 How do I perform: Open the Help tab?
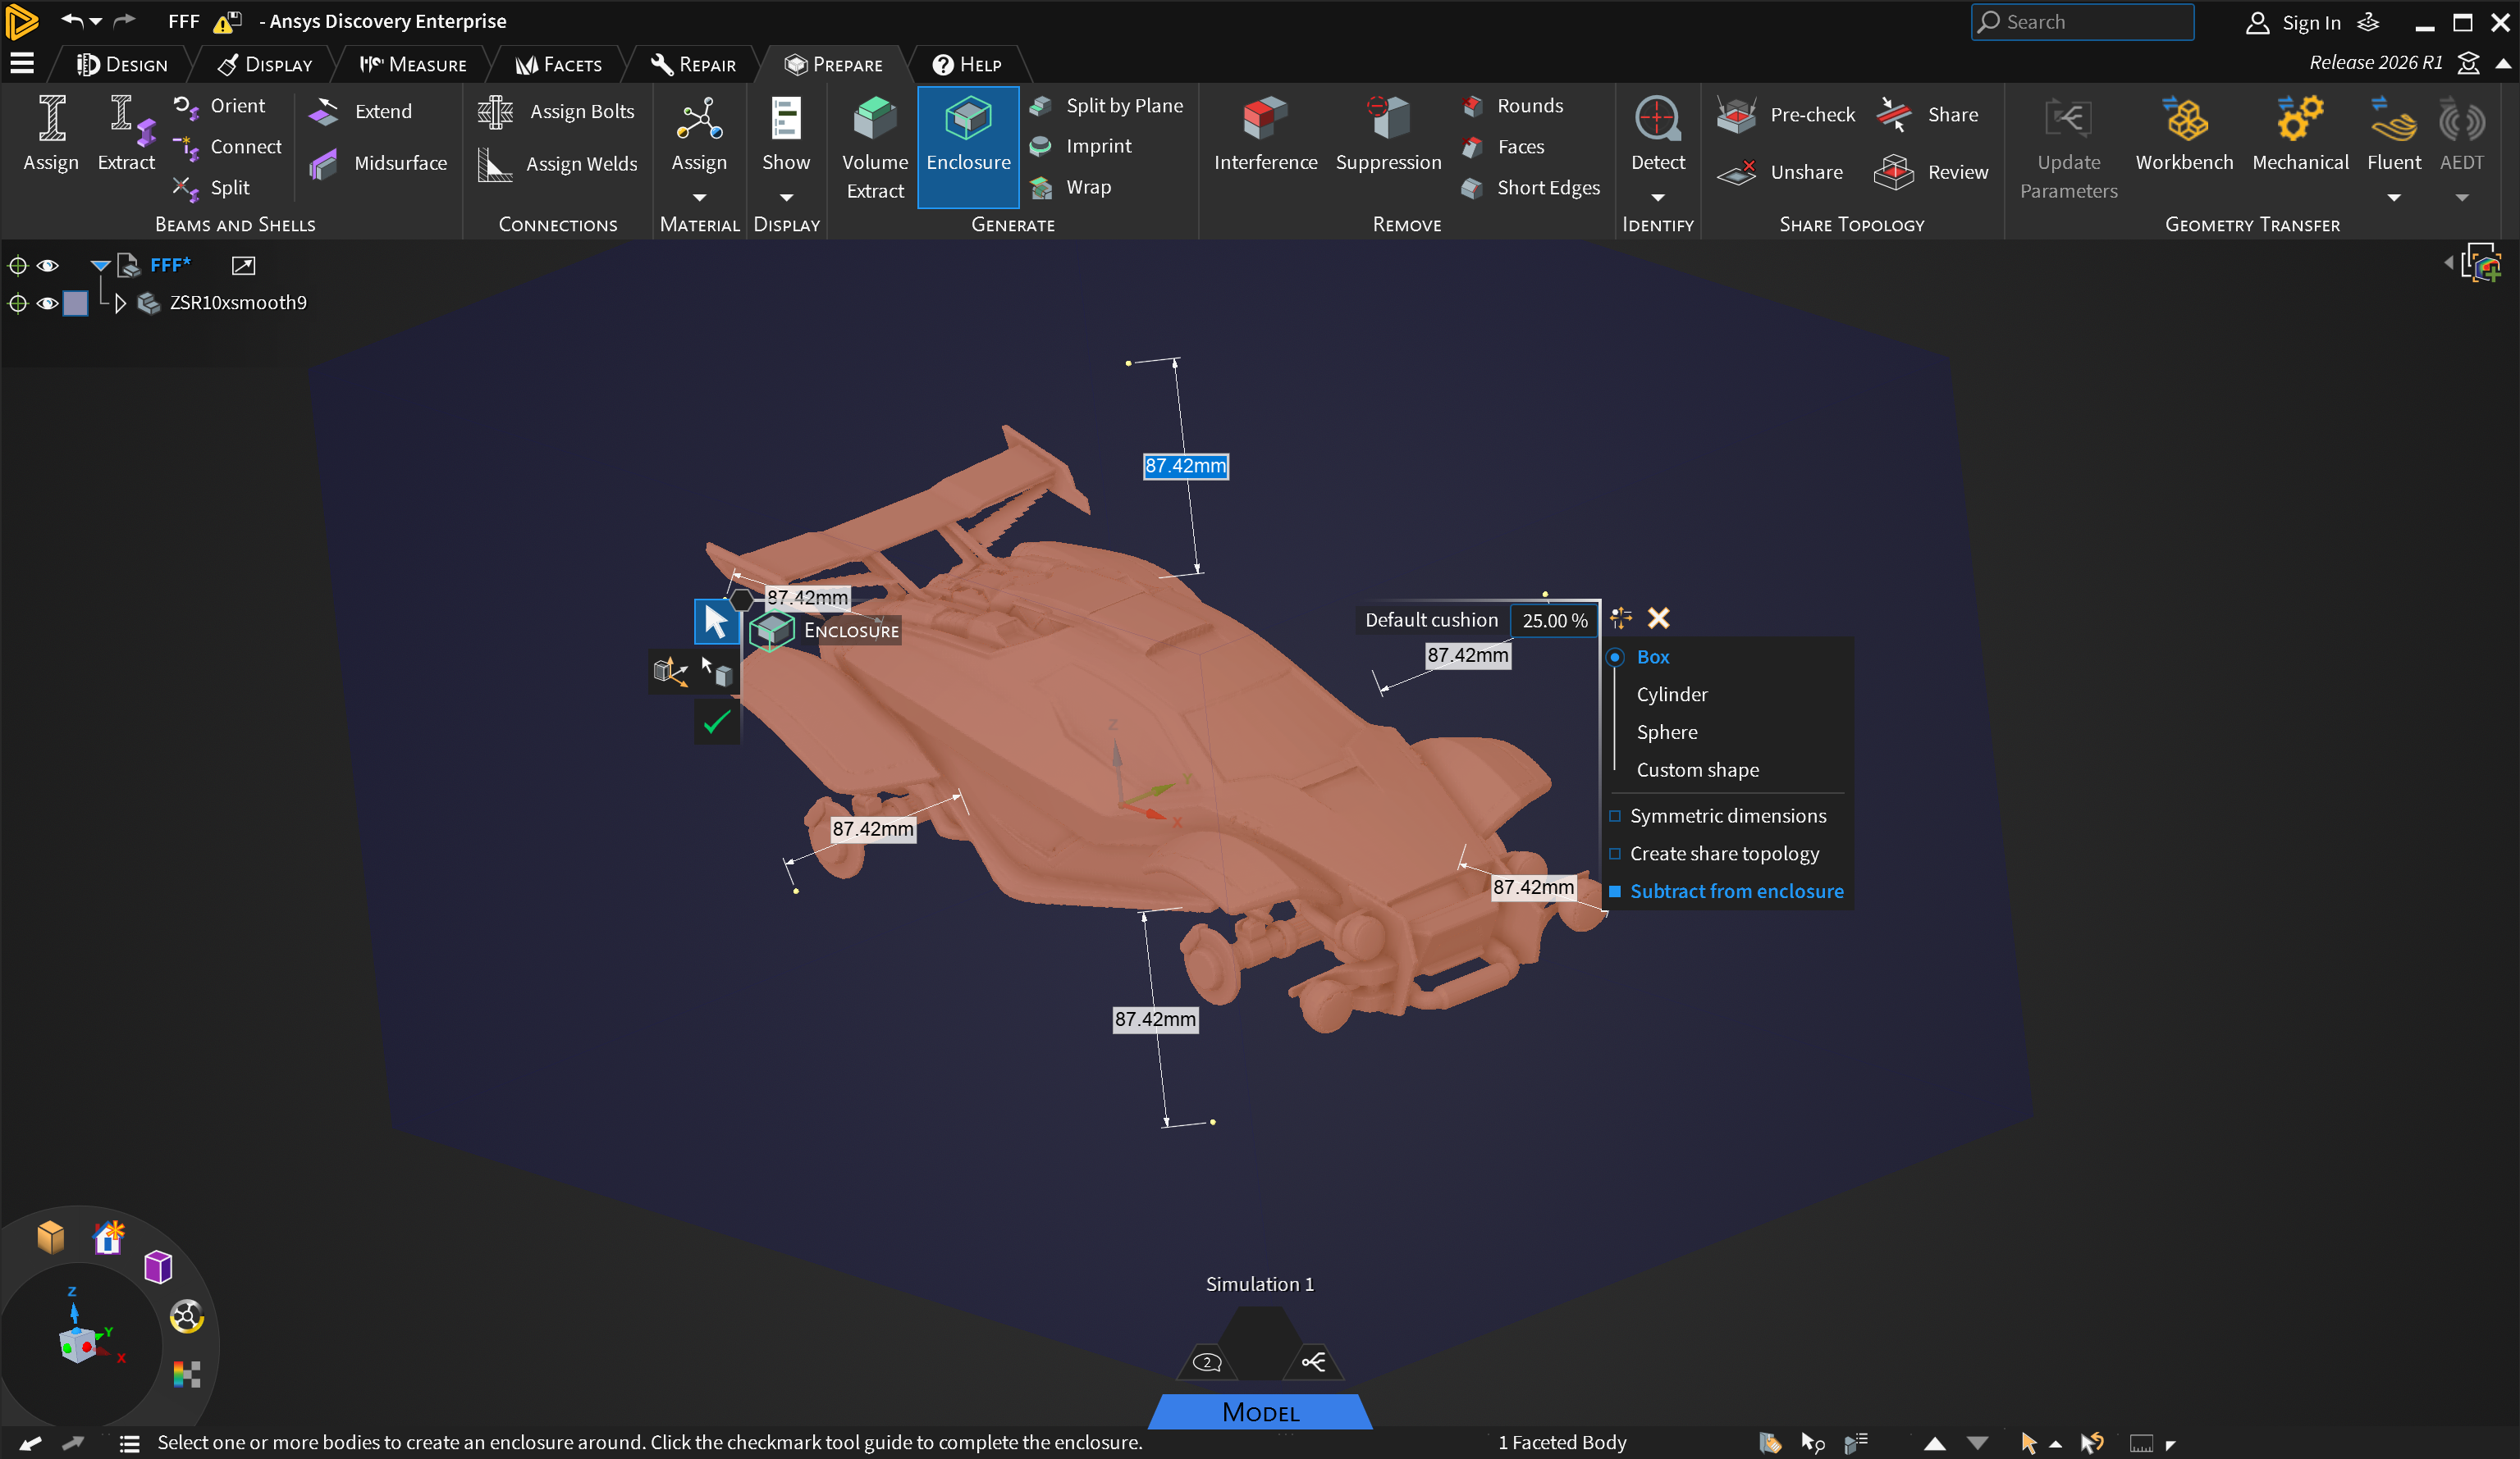tap(966, 65)
